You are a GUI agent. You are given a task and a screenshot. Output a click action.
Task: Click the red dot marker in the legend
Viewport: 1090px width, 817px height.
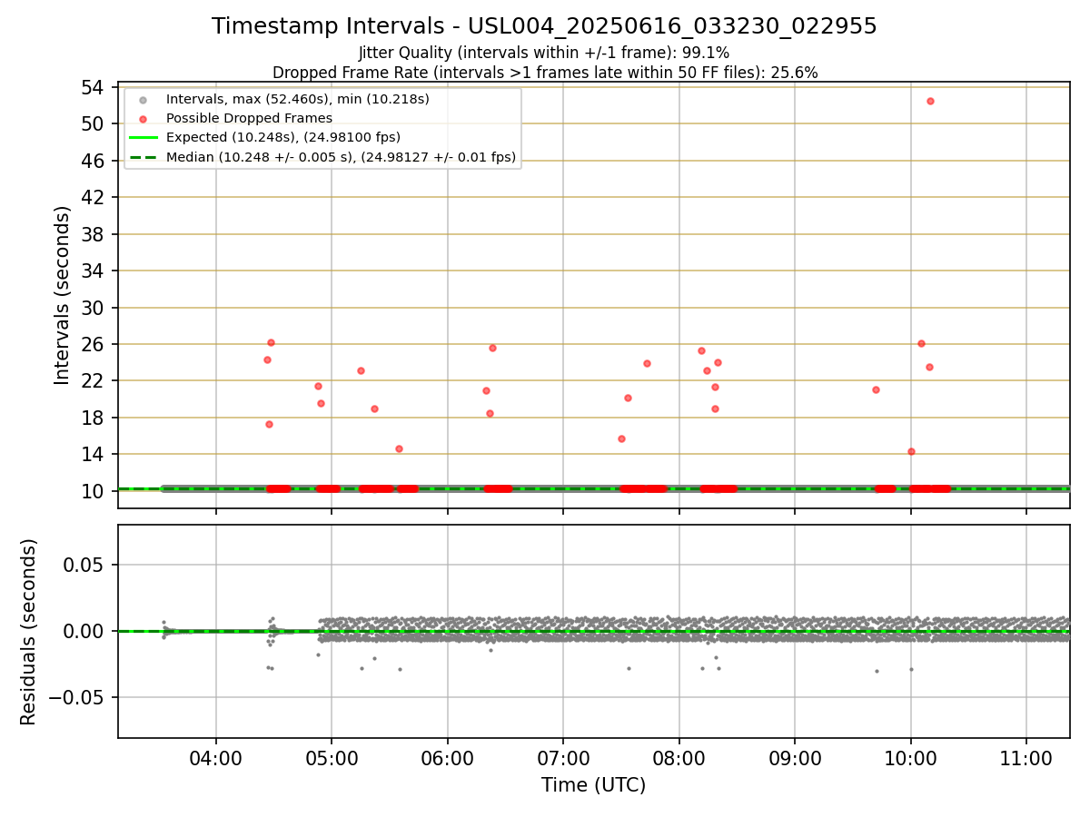pyautogui.click(x=143, y=119)
